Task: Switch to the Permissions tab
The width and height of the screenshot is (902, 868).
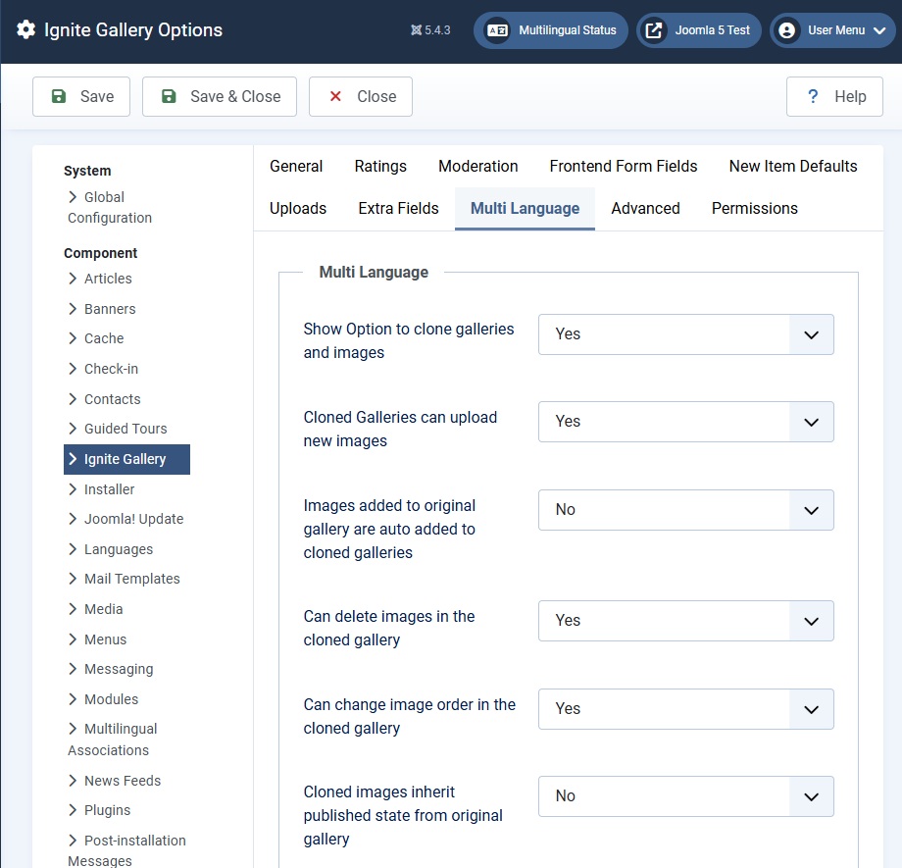Action: coord(754,208)
